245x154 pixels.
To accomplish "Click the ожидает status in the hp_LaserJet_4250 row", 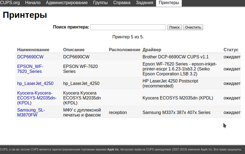I will 232,83.
